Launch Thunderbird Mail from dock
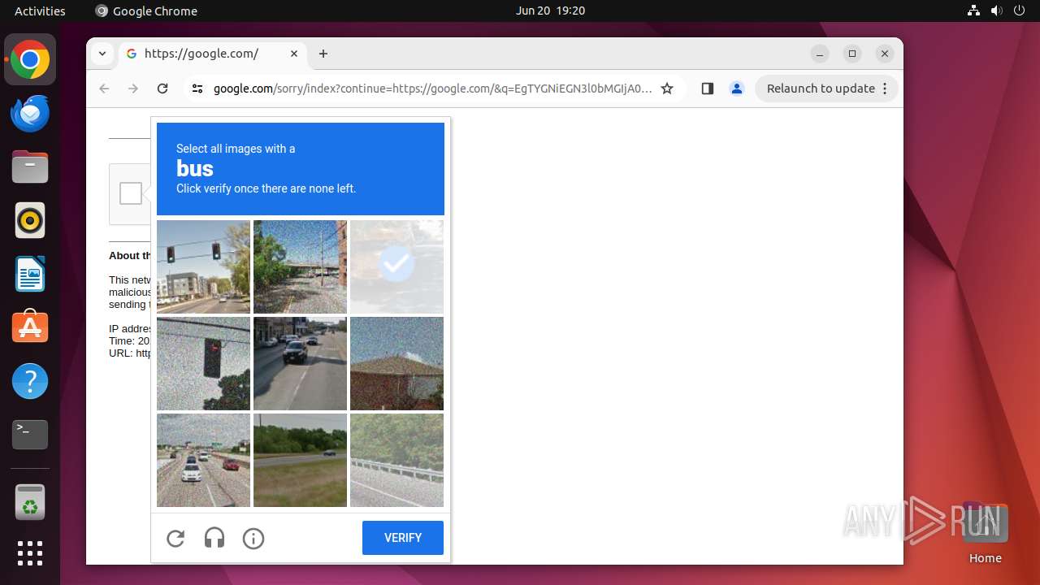The image size is (1040, 585). (30, 113)
